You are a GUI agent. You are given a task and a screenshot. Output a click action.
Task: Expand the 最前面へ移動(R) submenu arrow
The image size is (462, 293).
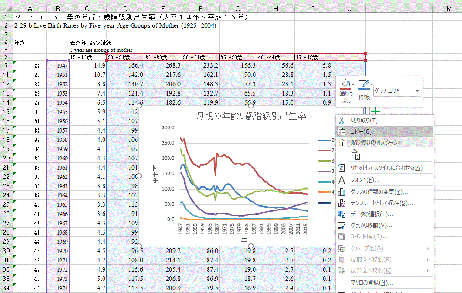tap(428, 259)
